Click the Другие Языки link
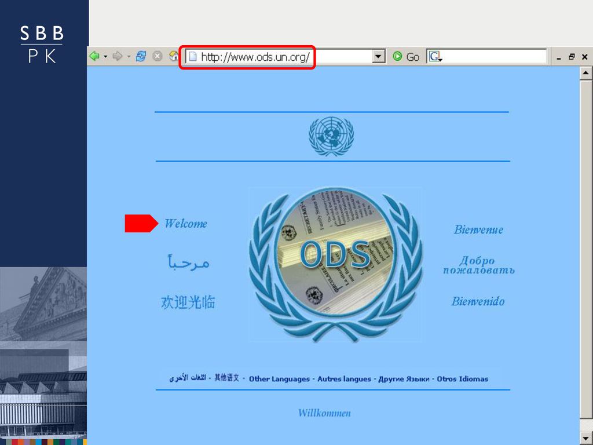The image size is (593, 445). pyautogui.click(x=404, y=379)
